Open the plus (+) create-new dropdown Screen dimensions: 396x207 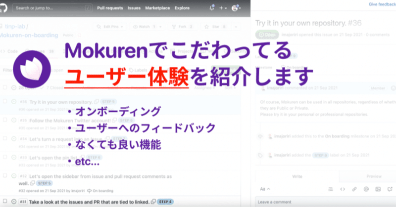pyautogui.click(x=223, y=8)
